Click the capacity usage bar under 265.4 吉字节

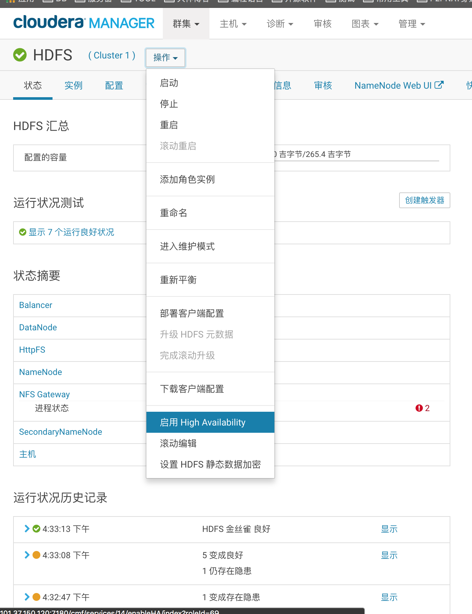357,161
